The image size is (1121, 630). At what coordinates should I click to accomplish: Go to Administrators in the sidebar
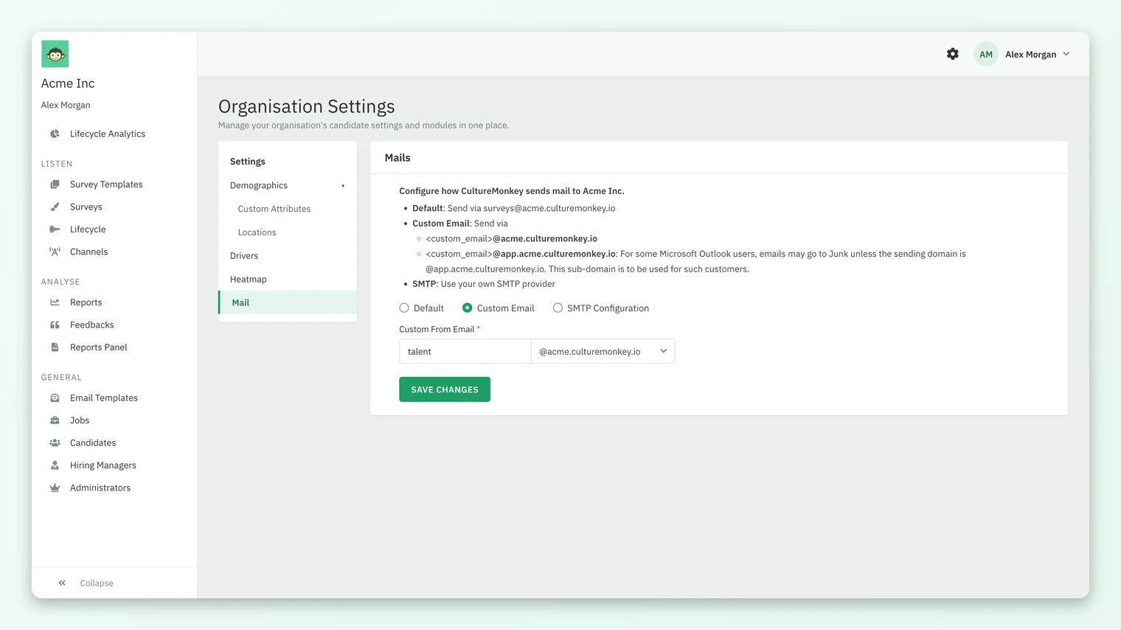(100, 488)
